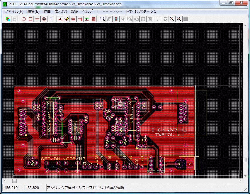Image resolution: width=250 pixels, height=194 pixels.
Task: Zoom out with the minus magnifier
Action: [x=179, y=19]
